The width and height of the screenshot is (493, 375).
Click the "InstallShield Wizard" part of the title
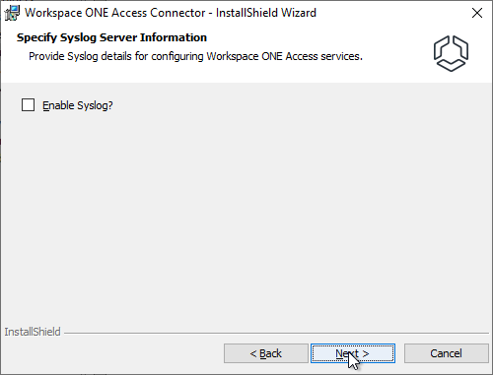pyautogui.click(x=266, y=13)
